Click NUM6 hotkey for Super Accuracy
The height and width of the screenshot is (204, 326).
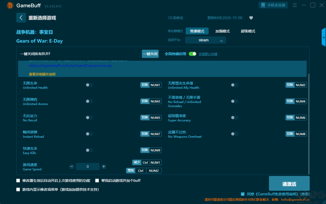(x=301, y=118)
